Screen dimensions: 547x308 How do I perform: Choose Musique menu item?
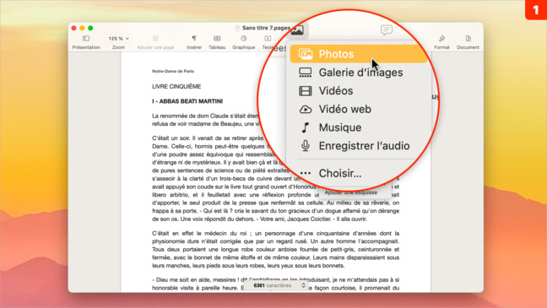click(359, 127)
